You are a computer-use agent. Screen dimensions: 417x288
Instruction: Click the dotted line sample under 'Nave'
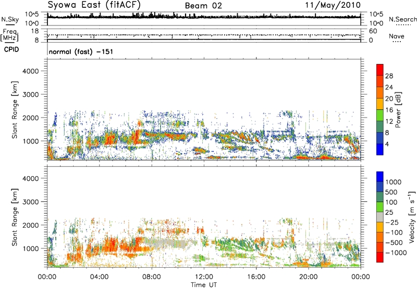point(397,42)
